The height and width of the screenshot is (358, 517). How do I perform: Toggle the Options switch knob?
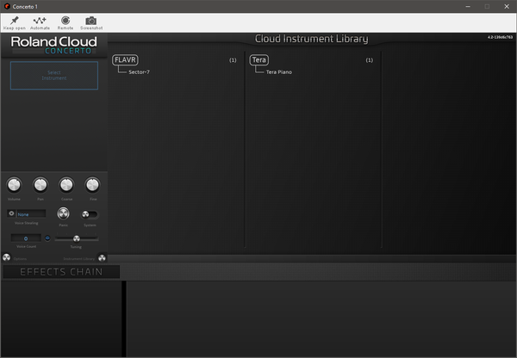coord(7,257)
